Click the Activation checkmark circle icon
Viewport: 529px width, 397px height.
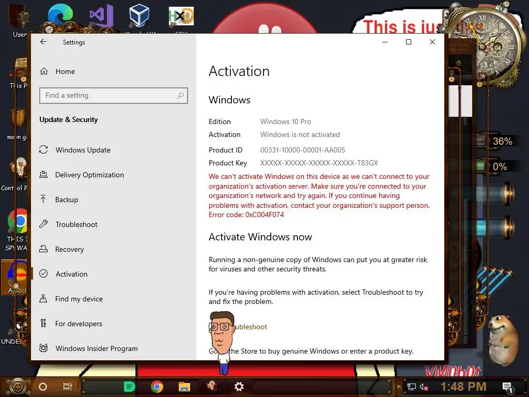click(x=43, y=274)
